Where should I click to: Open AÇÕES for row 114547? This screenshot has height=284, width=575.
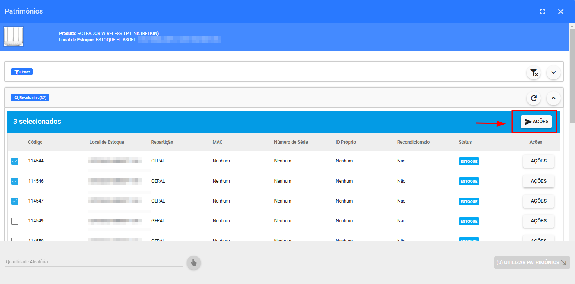point(538,201)
